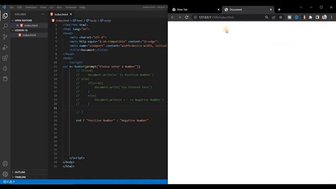Click the closing script tag text
336x189 pixels.
tap(77, 158)
